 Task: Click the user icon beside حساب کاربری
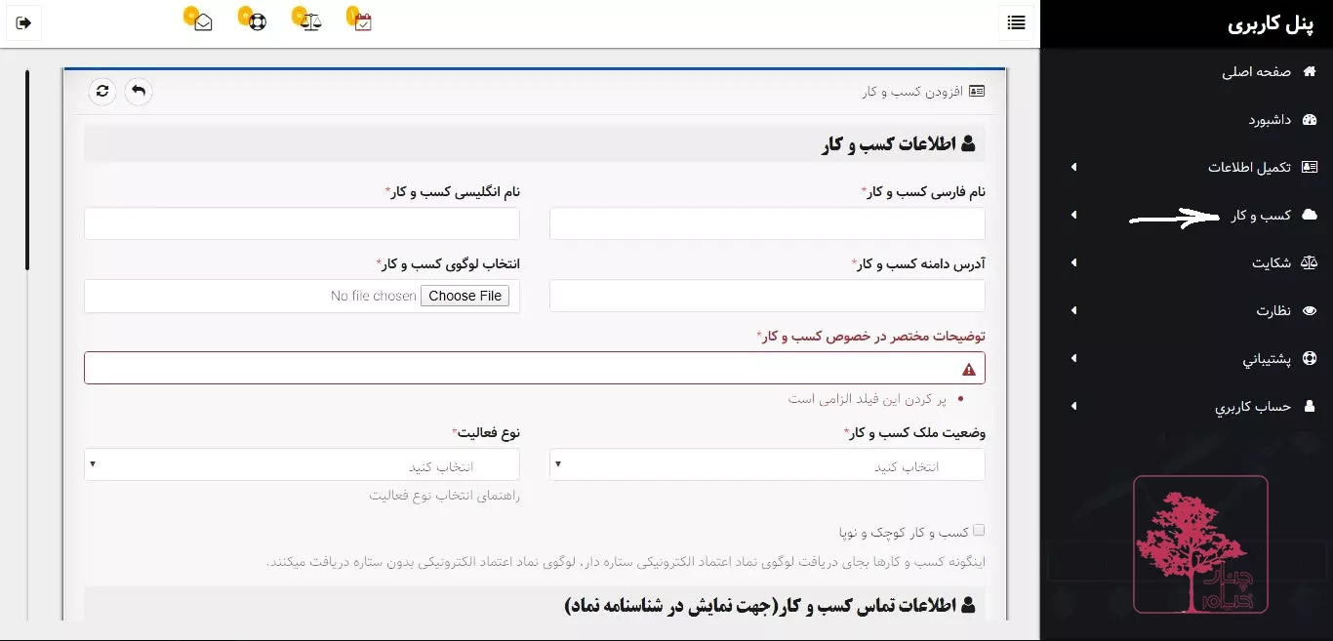tap(1310, 406)
